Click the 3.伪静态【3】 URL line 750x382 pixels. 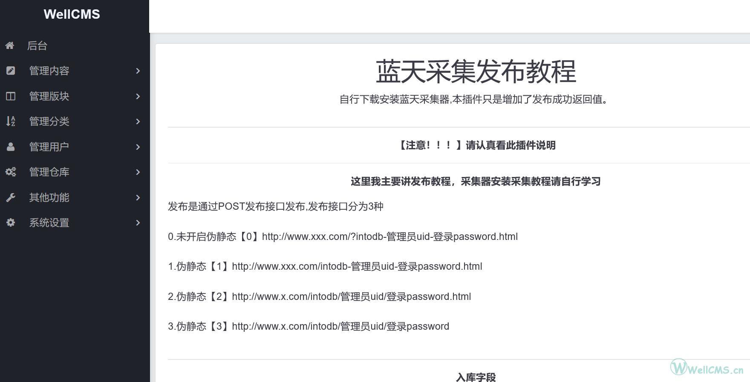tap(309, 326)
